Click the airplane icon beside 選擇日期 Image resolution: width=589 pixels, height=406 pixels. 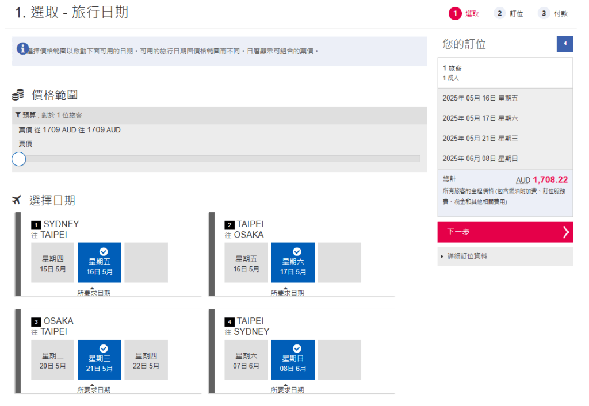[17, 200]
